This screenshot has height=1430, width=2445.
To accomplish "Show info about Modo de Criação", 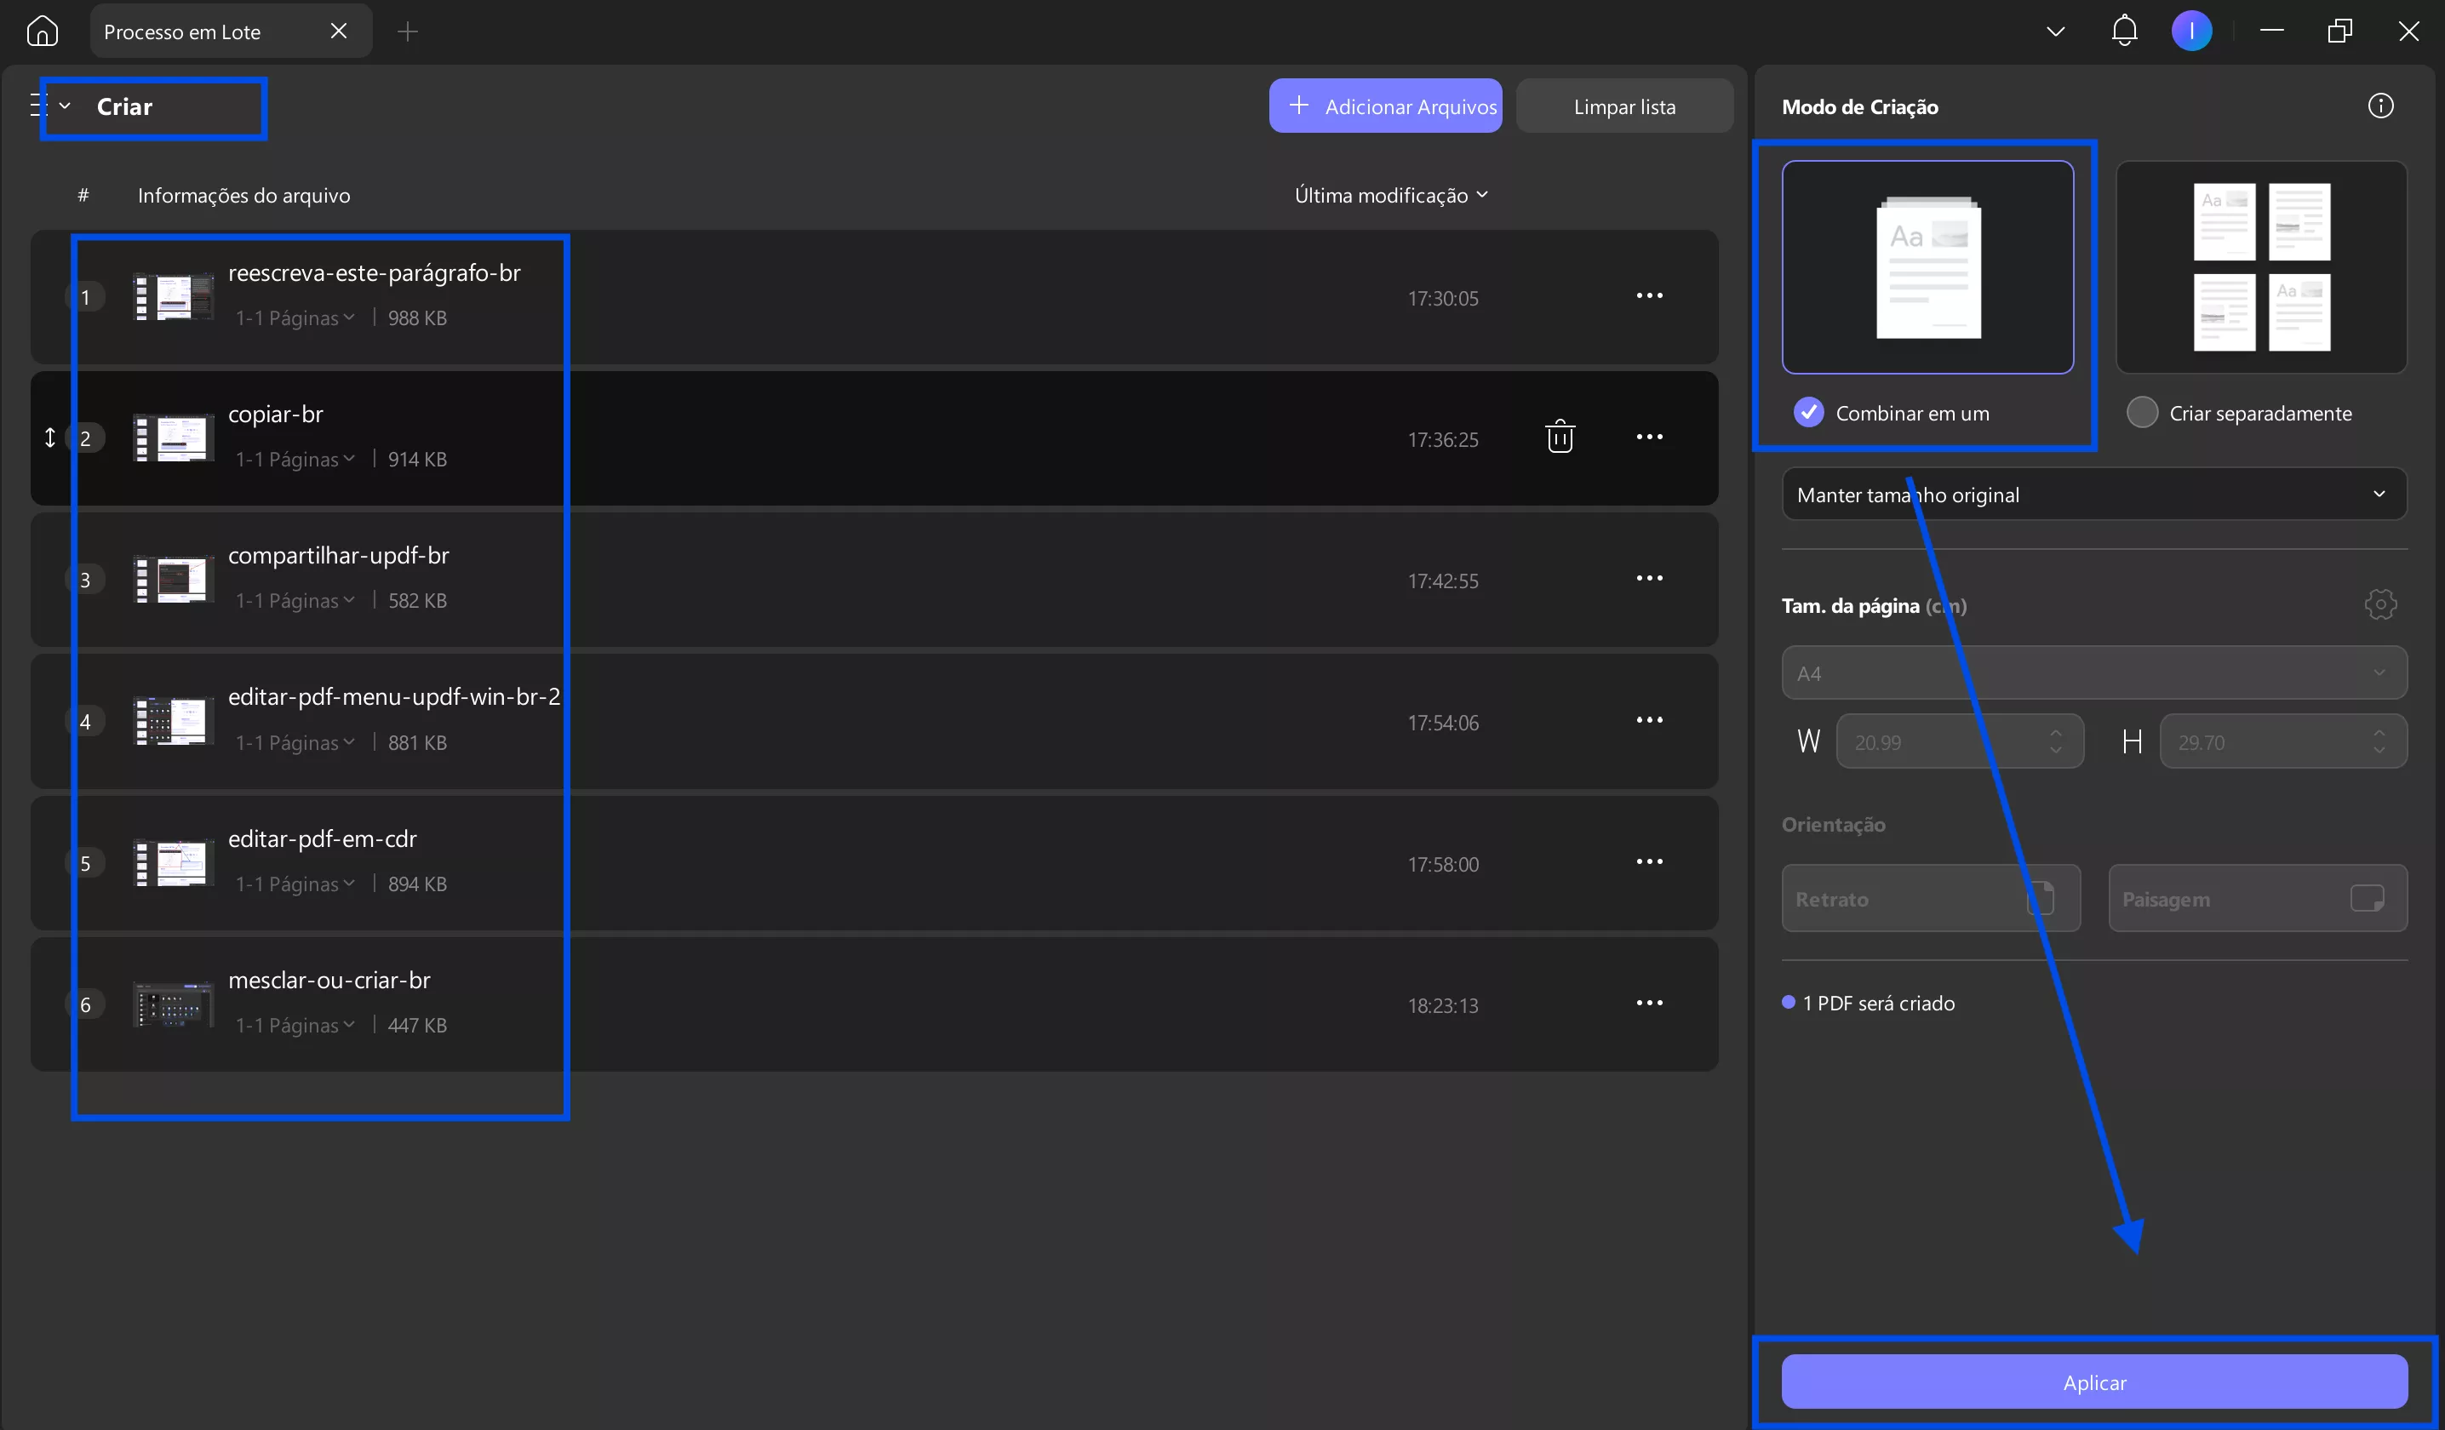I will [x=2380, y=106].
